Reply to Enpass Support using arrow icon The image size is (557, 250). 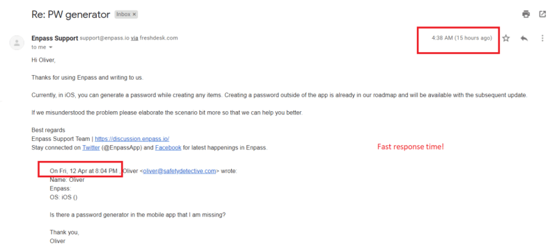524,38
